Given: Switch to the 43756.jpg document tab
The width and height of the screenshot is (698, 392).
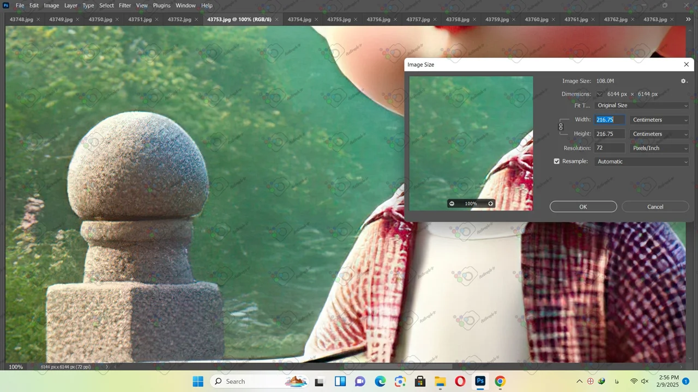Looking at the screenshot, I should [x=378, y=20].
